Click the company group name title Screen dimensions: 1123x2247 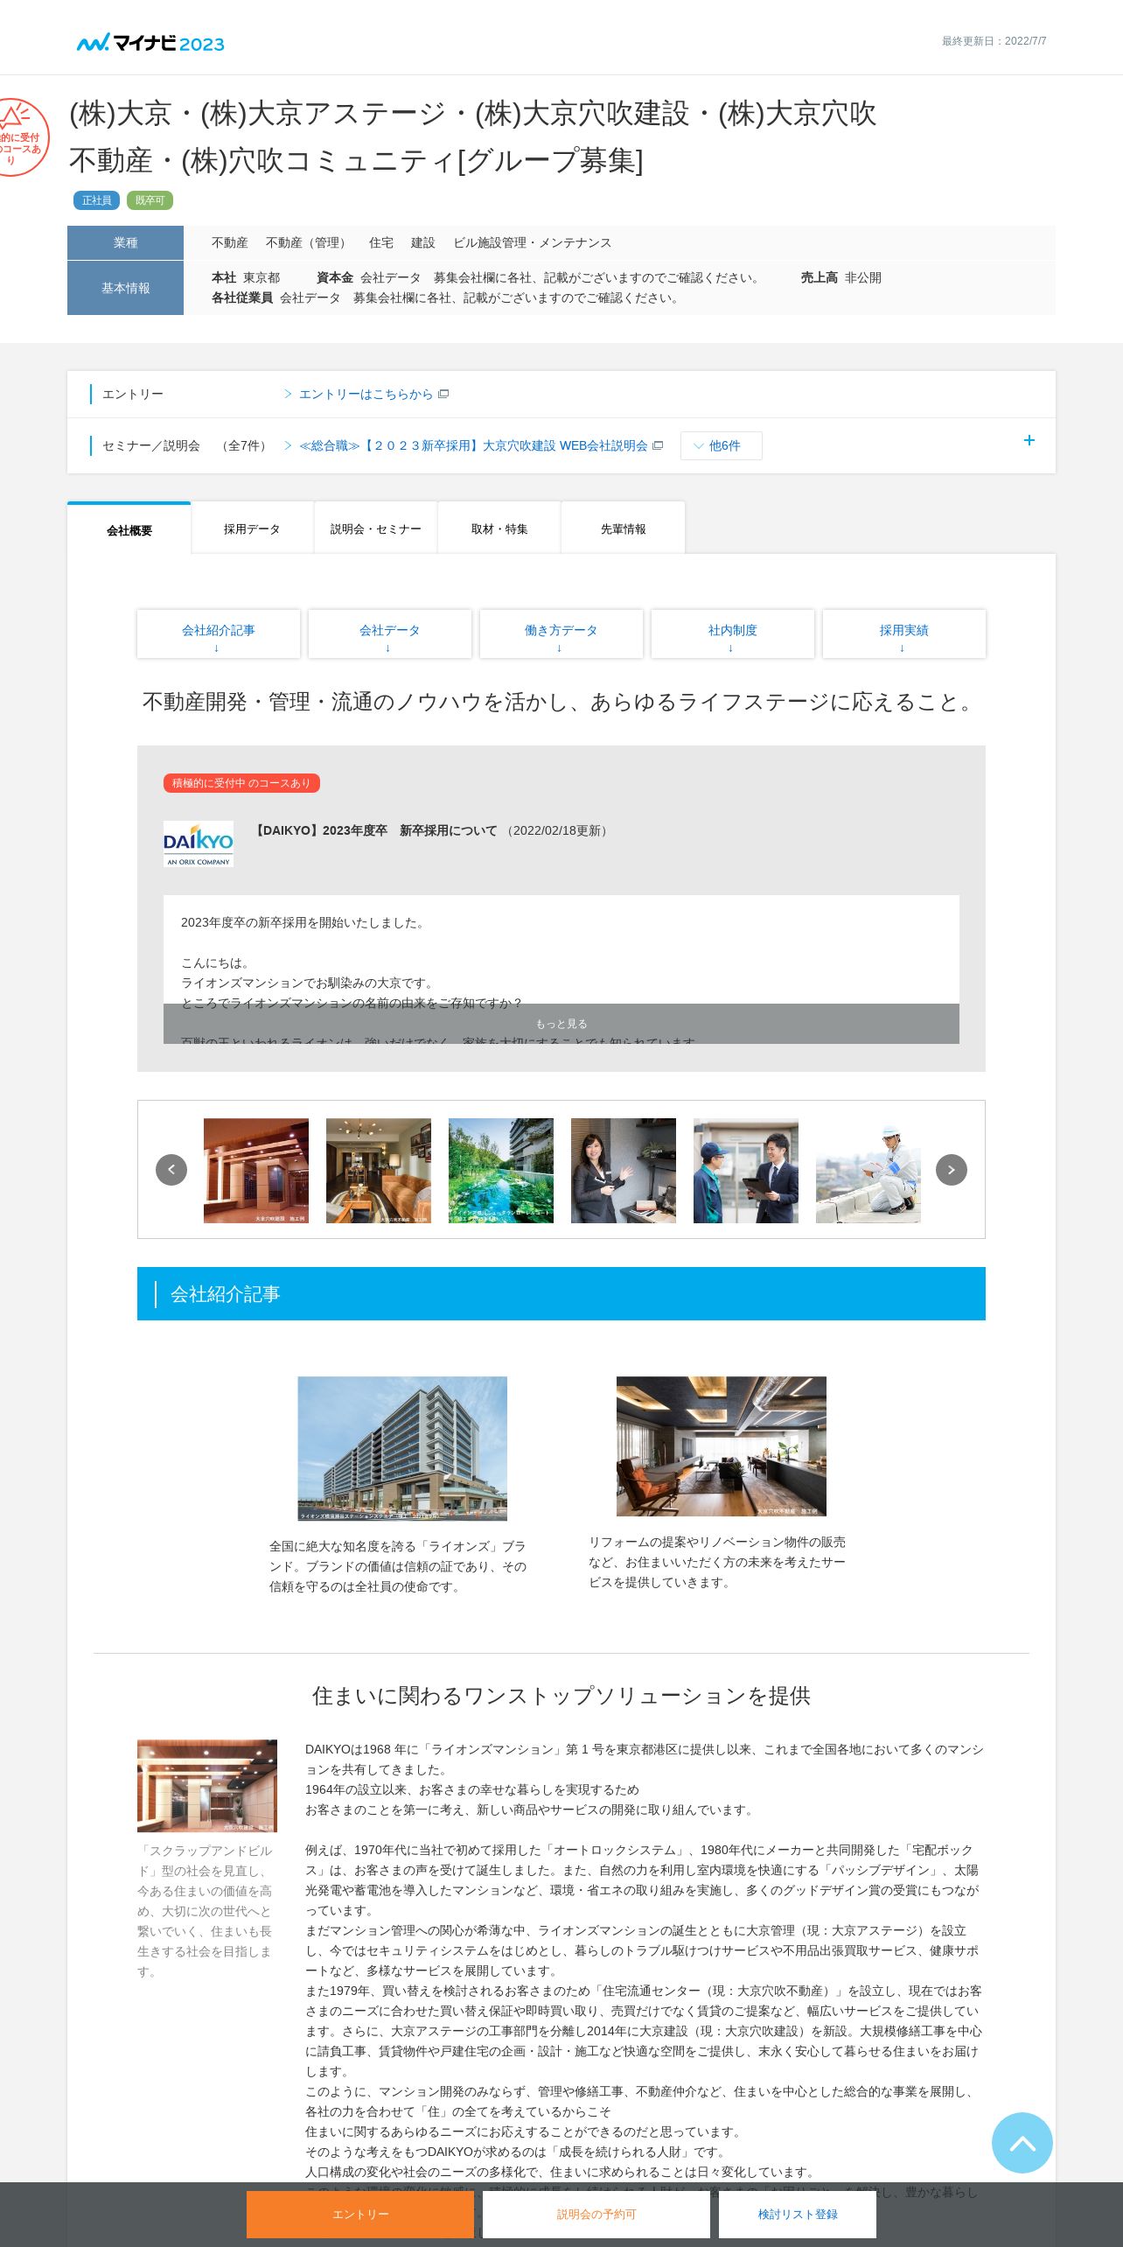tap(472, 137)
